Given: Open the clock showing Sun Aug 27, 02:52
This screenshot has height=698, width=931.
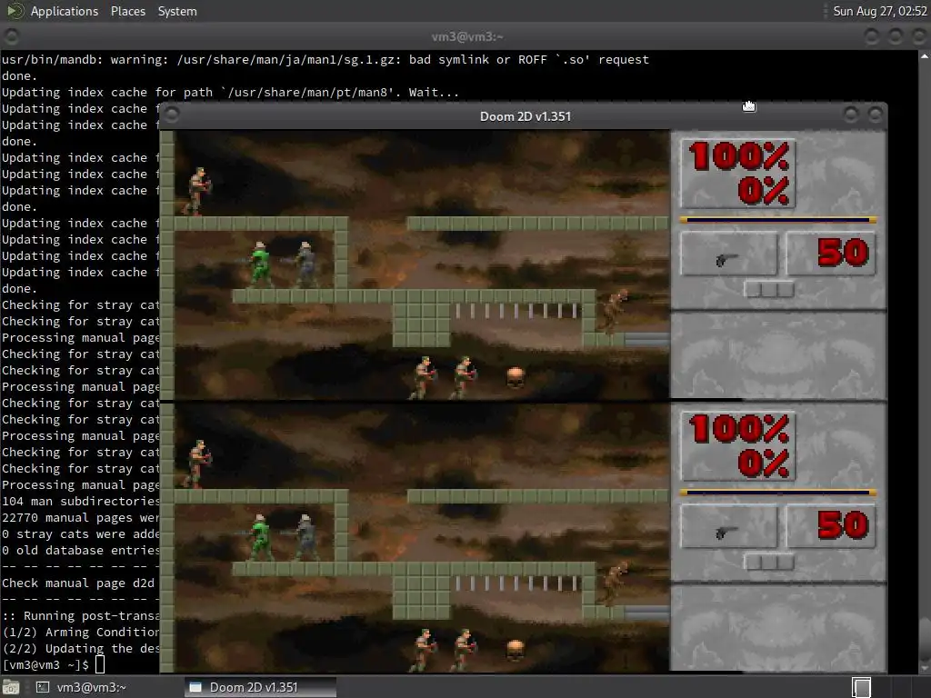Looking at the screenshot, I should [879, 11].
